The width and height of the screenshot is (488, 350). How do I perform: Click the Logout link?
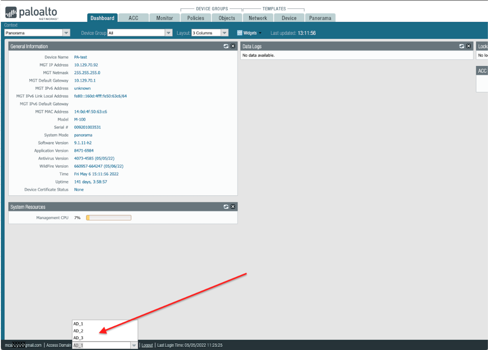click(147, 346)
